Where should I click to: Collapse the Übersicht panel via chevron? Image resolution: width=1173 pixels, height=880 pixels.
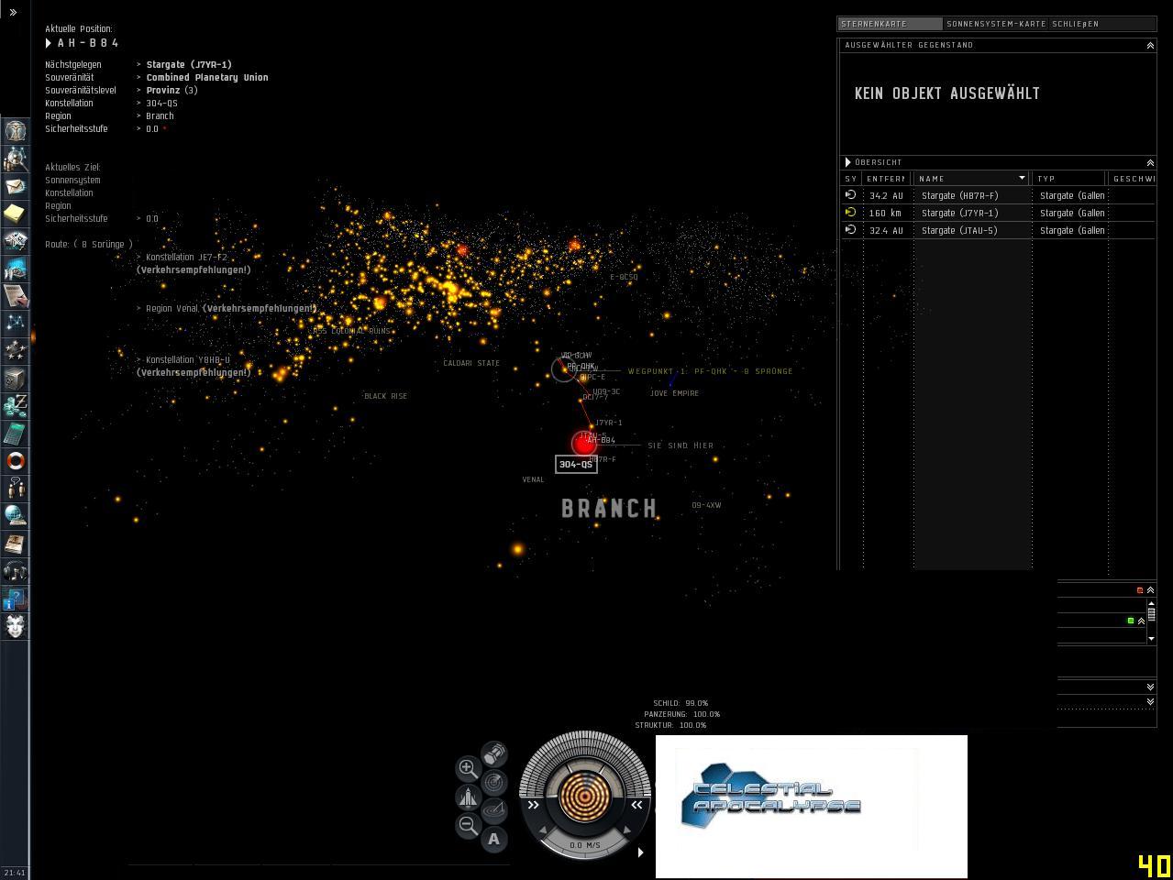pyautogui.click(x=1150, y=162)
